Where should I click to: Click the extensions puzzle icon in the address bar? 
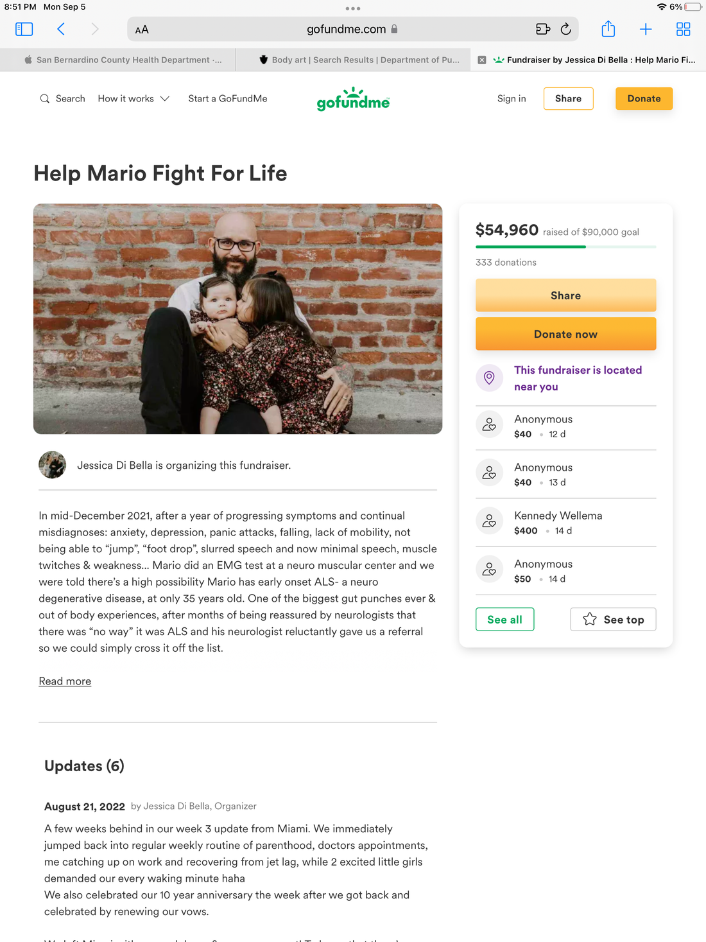(x=542, y=29)
